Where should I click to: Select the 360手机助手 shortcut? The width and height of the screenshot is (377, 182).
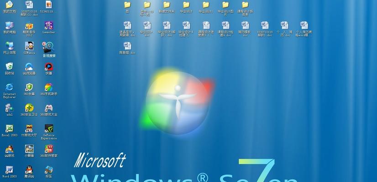[49, 89]
